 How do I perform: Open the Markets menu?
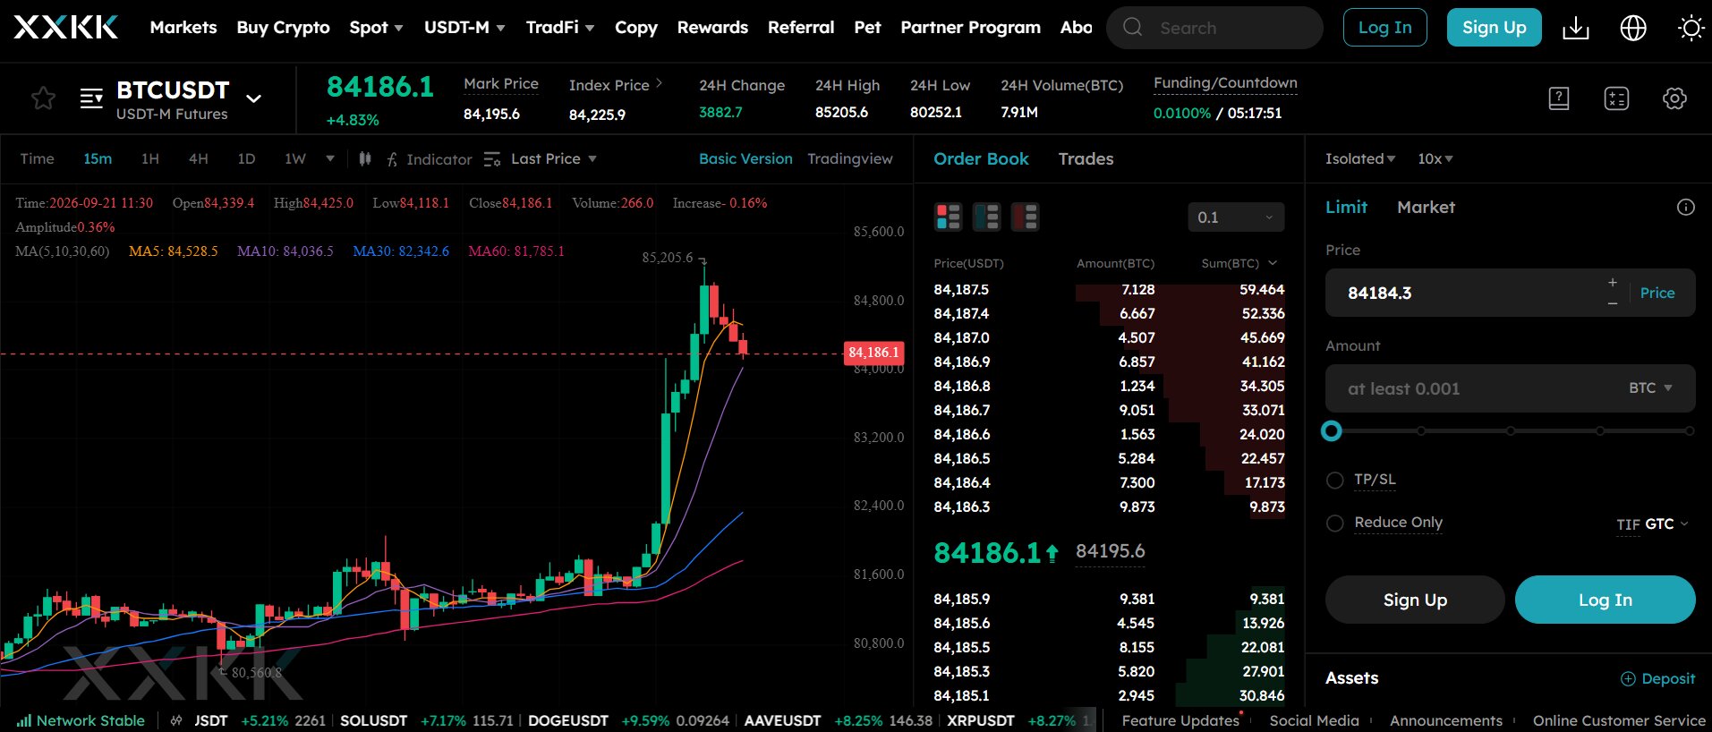[183, 28]
